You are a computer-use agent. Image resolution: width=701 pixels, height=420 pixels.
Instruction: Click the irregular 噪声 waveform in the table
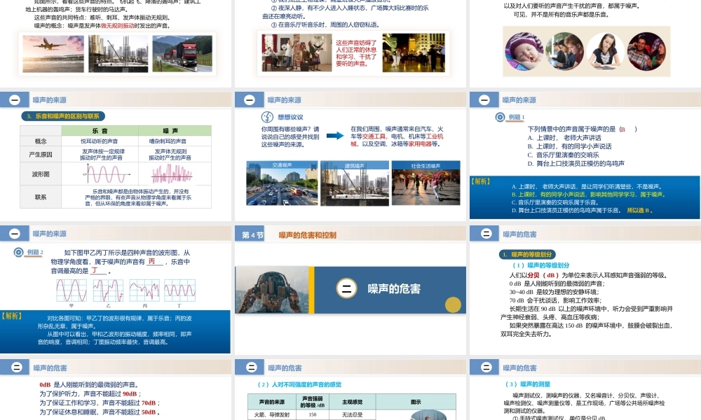pos(172,174)
